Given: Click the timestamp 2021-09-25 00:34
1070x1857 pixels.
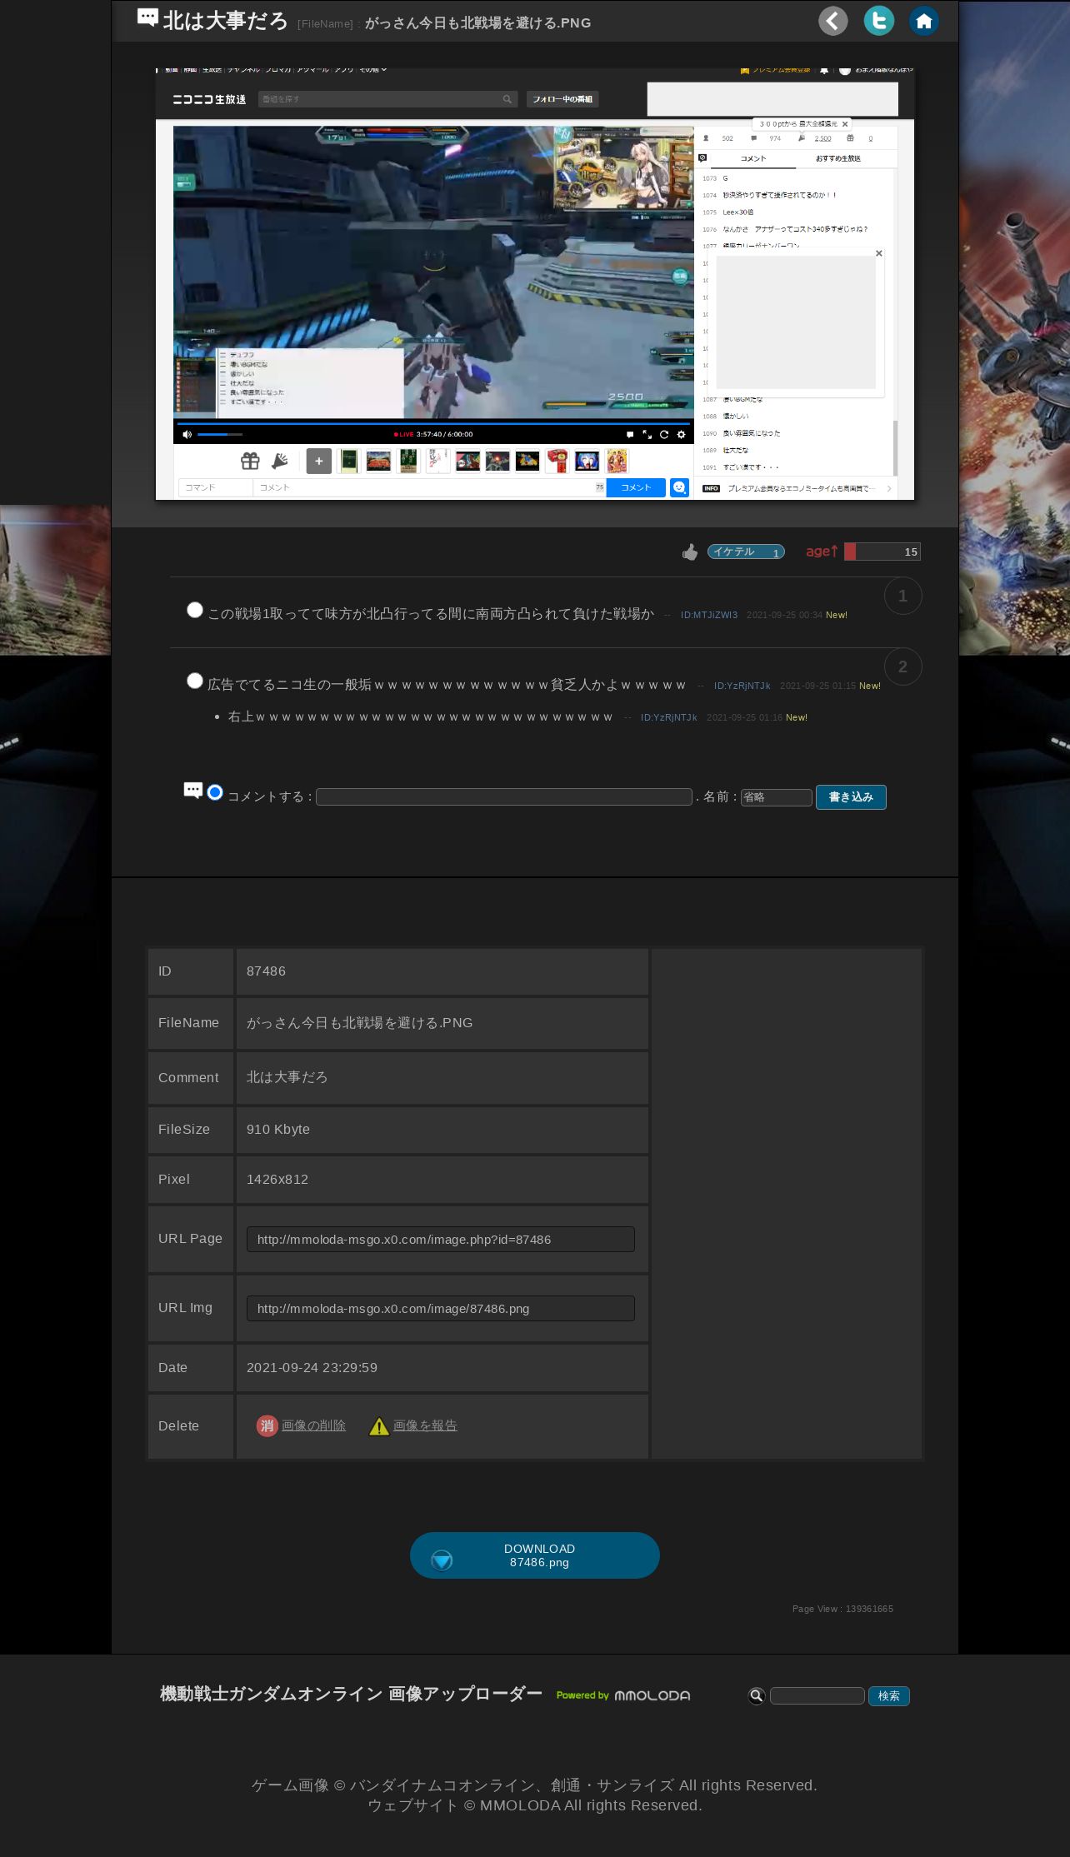Looking at the screenshot, I should 784,615.
